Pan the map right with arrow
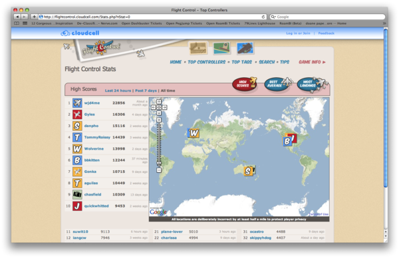Viewport: 399px width, 258px height. (x=164, y=107)
